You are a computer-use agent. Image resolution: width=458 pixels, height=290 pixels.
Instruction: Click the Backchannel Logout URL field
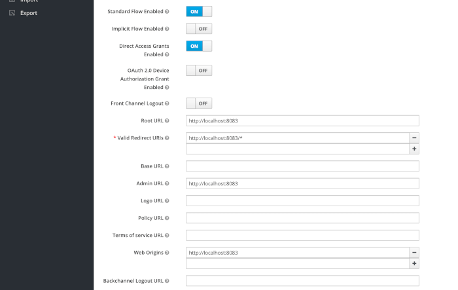(x=302, y=281)
